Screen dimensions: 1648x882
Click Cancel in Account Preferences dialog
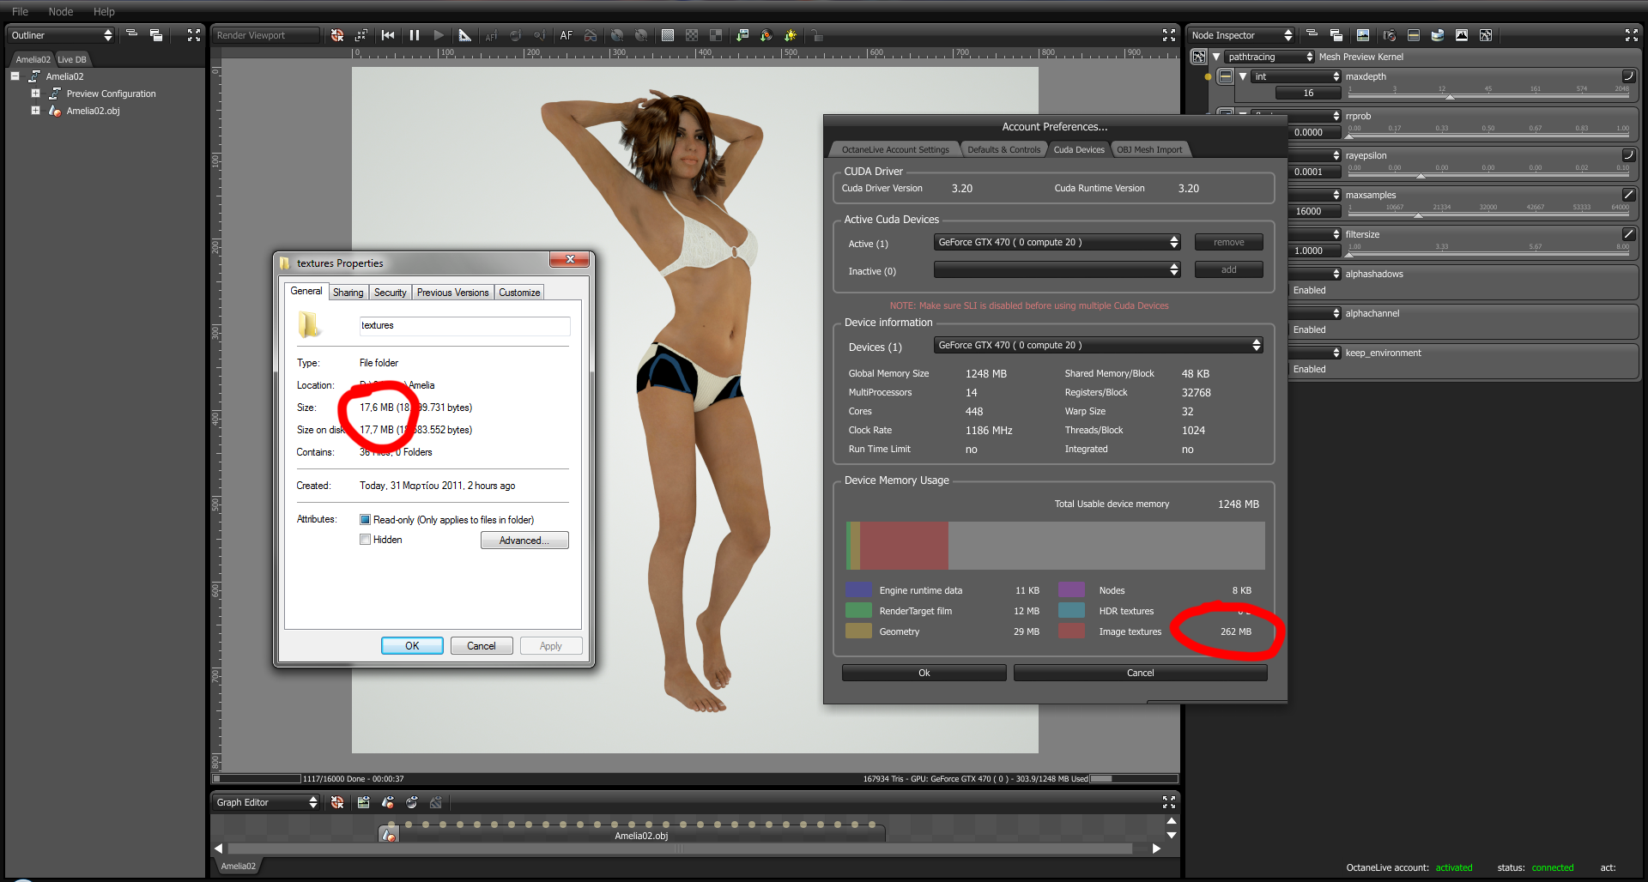(x=1141, y=673)
